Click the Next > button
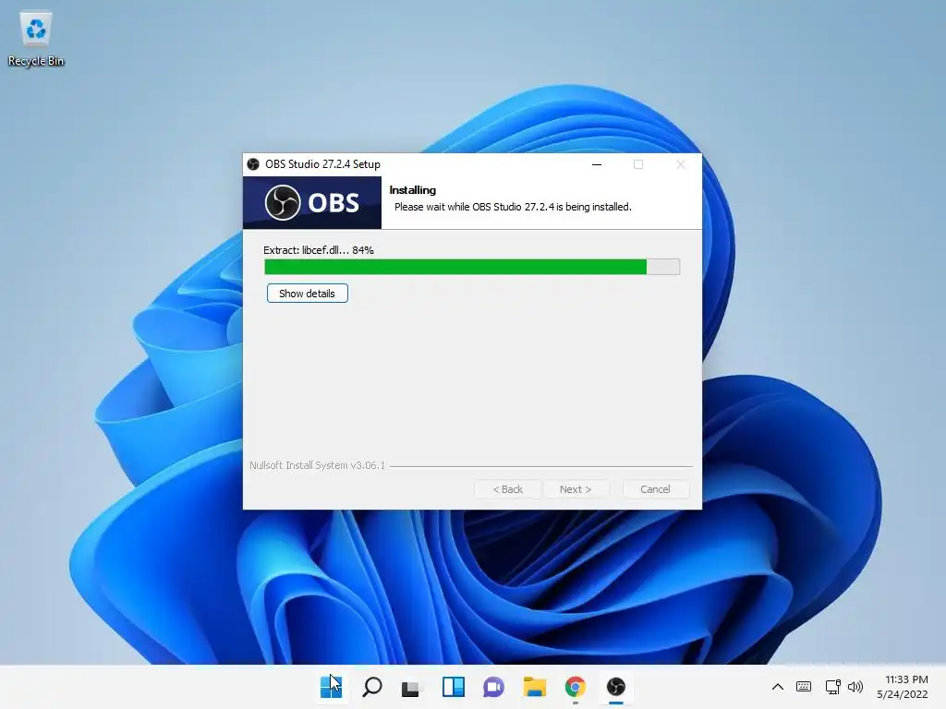 (576, 489)
